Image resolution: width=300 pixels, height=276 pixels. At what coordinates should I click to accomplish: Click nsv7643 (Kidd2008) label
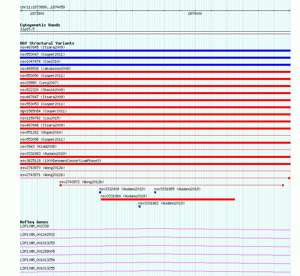(38, 146)
